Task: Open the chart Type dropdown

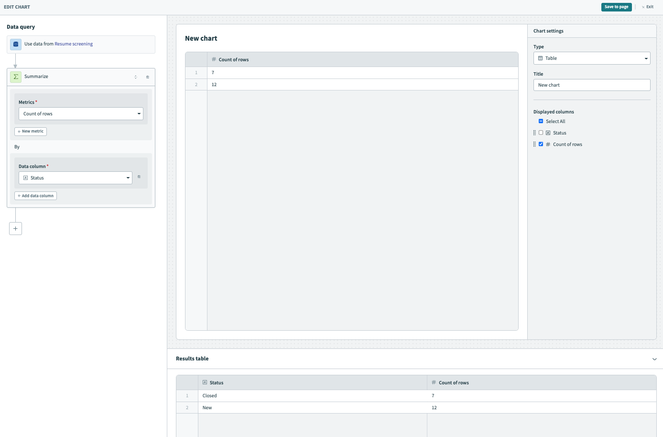Action: click(592, 58)
